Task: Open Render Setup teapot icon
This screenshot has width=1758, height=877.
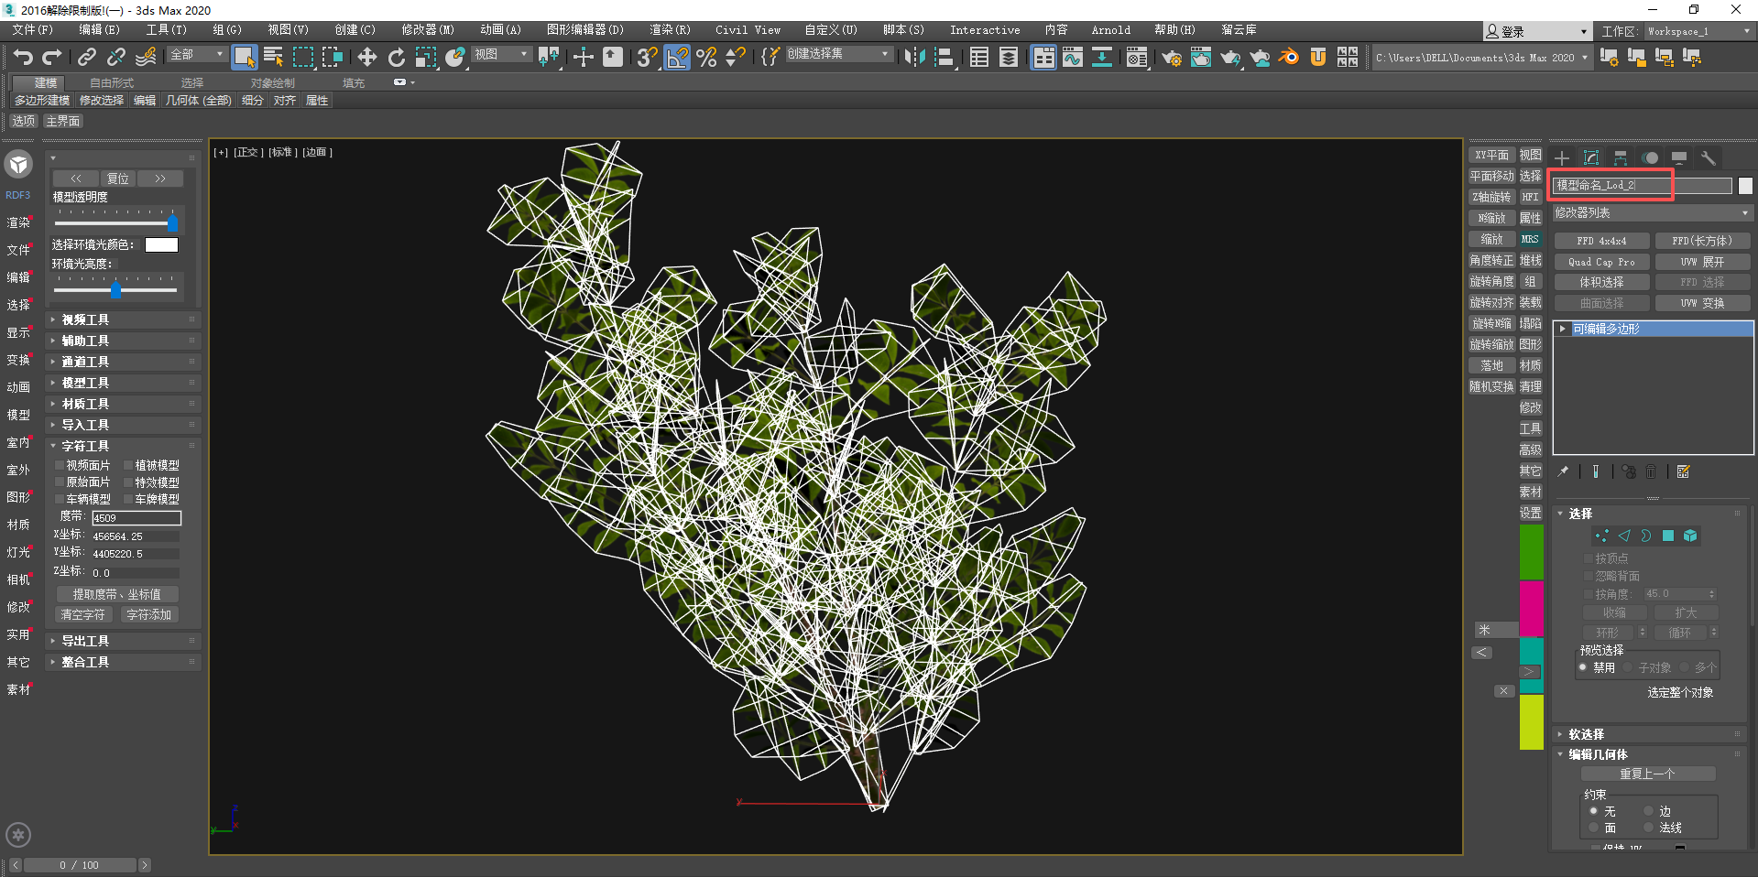Action: tap(1171, 58)
